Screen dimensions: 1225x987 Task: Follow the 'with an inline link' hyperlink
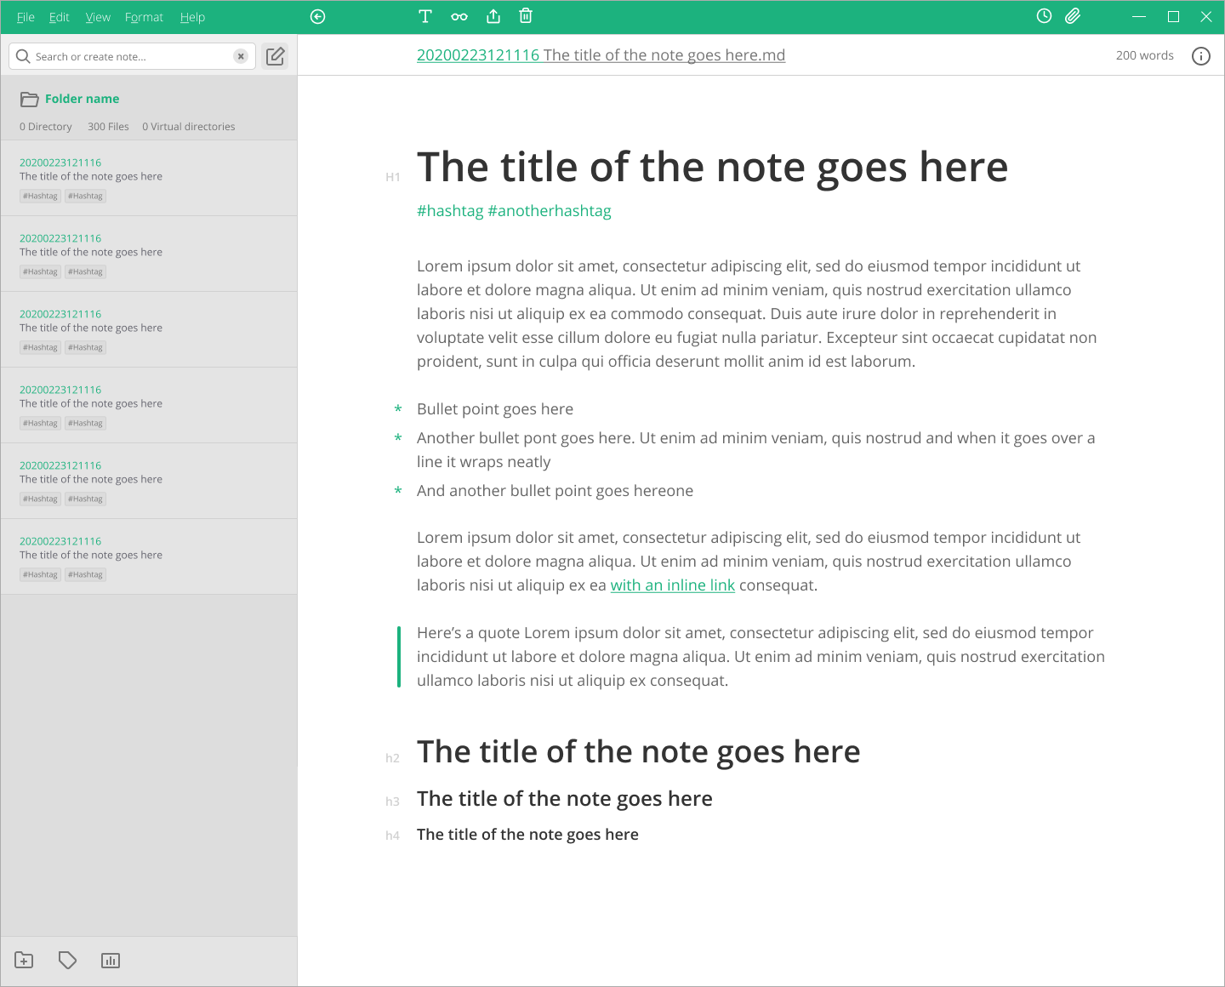[x=672, y=585]
